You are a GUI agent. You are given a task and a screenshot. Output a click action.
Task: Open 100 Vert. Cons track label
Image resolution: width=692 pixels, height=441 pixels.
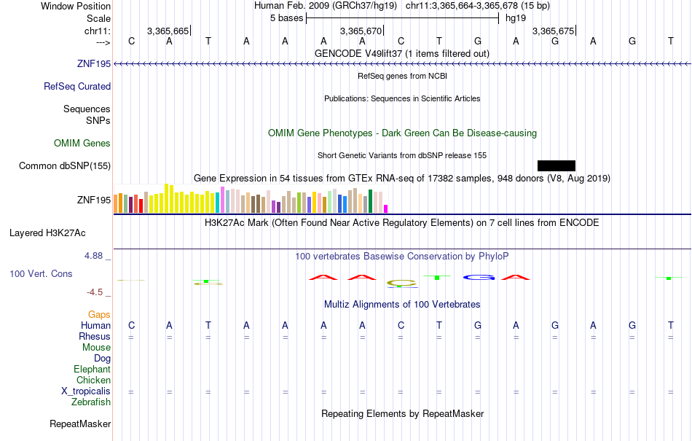click(41, 273)
